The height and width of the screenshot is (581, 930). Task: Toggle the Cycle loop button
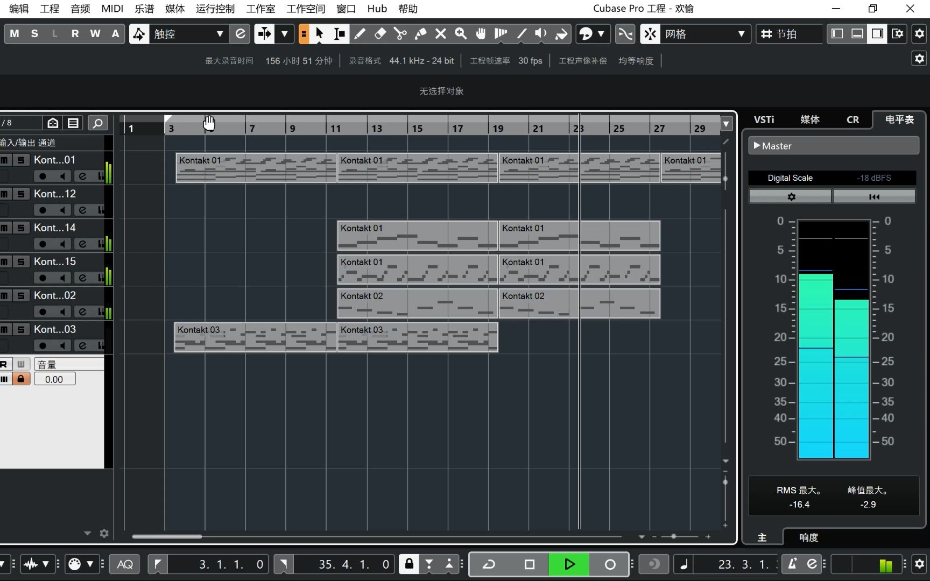(x=489, y=564)
